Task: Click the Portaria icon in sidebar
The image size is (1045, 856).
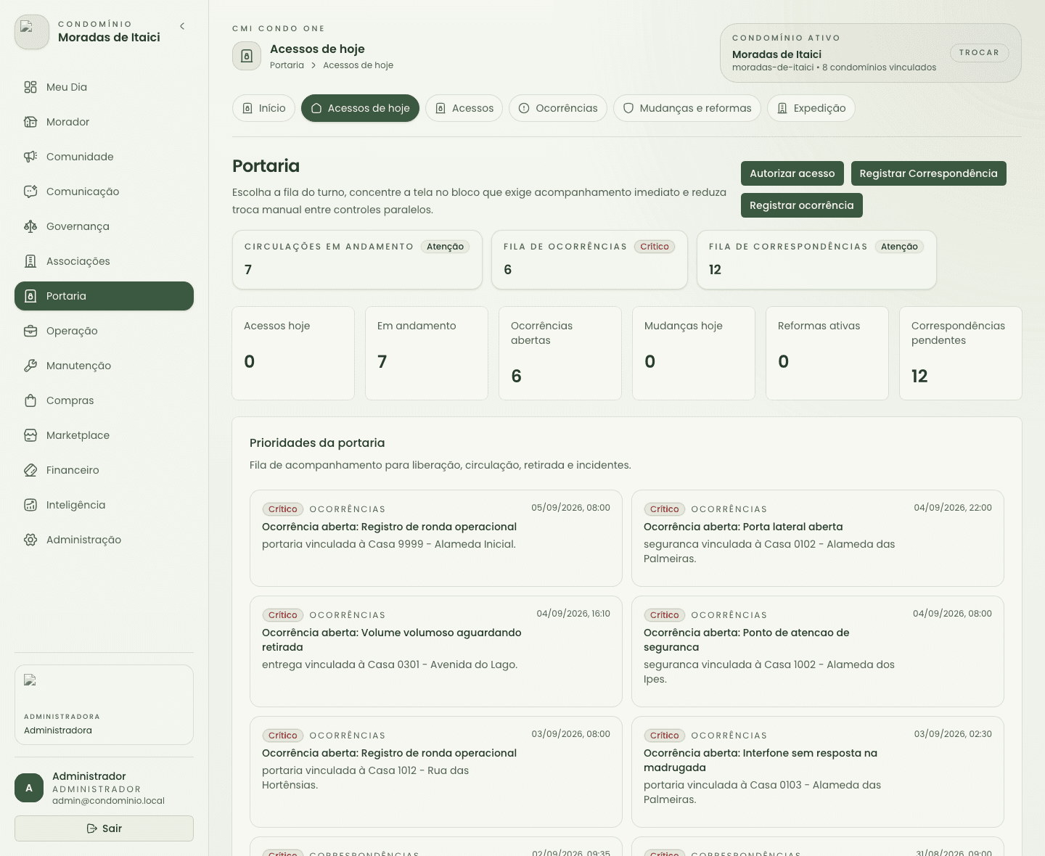Action: click(x=30, y=296)
